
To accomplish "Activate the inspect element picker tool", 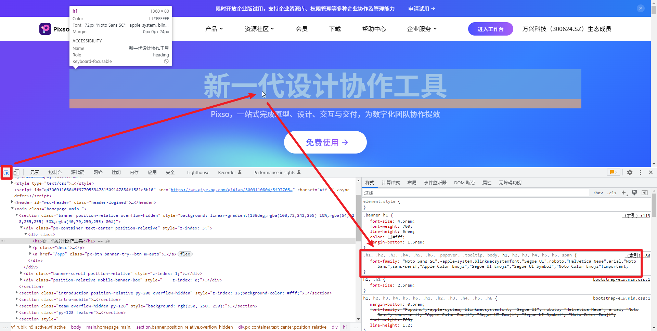I will (x=6, y=173).
